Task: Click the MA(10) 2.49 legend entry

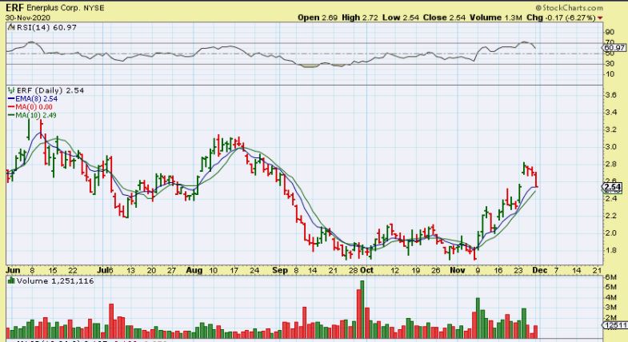Action: click(33, 115)
